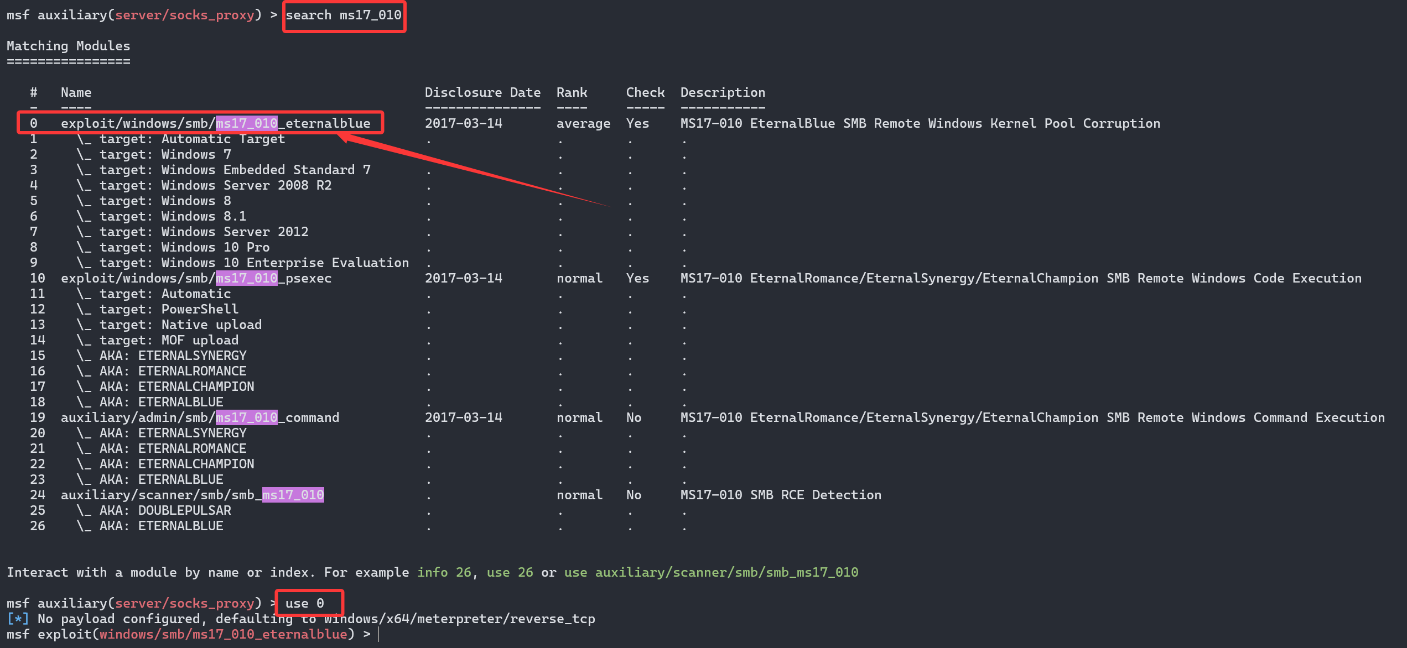Screen dimensions: 1407x648
Task: Click exploit/windows/smb/ms17_010_psexec module name
Action: pyautogui.click(x=196, y=278)
